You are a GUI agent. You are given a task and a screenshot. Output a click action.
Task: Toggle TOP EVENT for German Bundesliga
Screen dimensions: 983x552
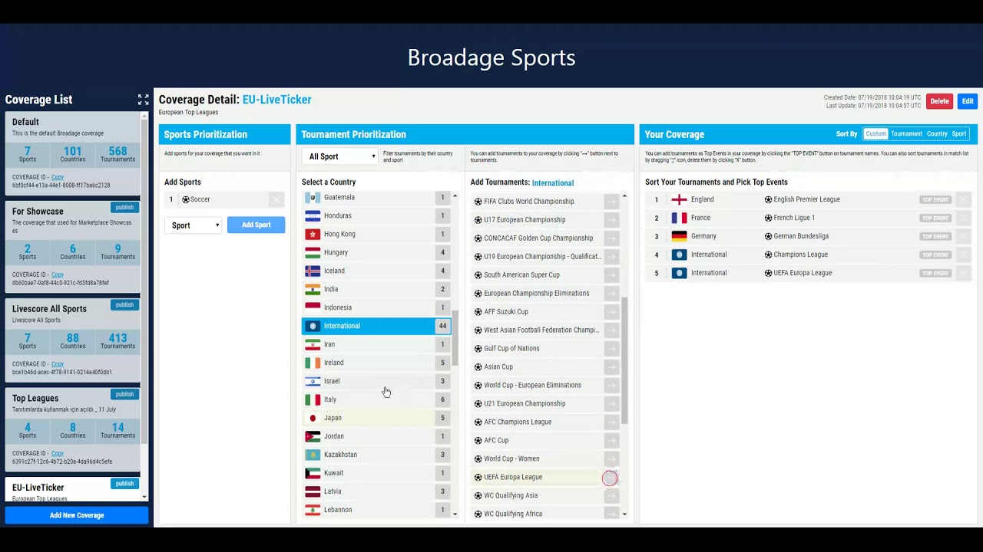coord(935,236)
